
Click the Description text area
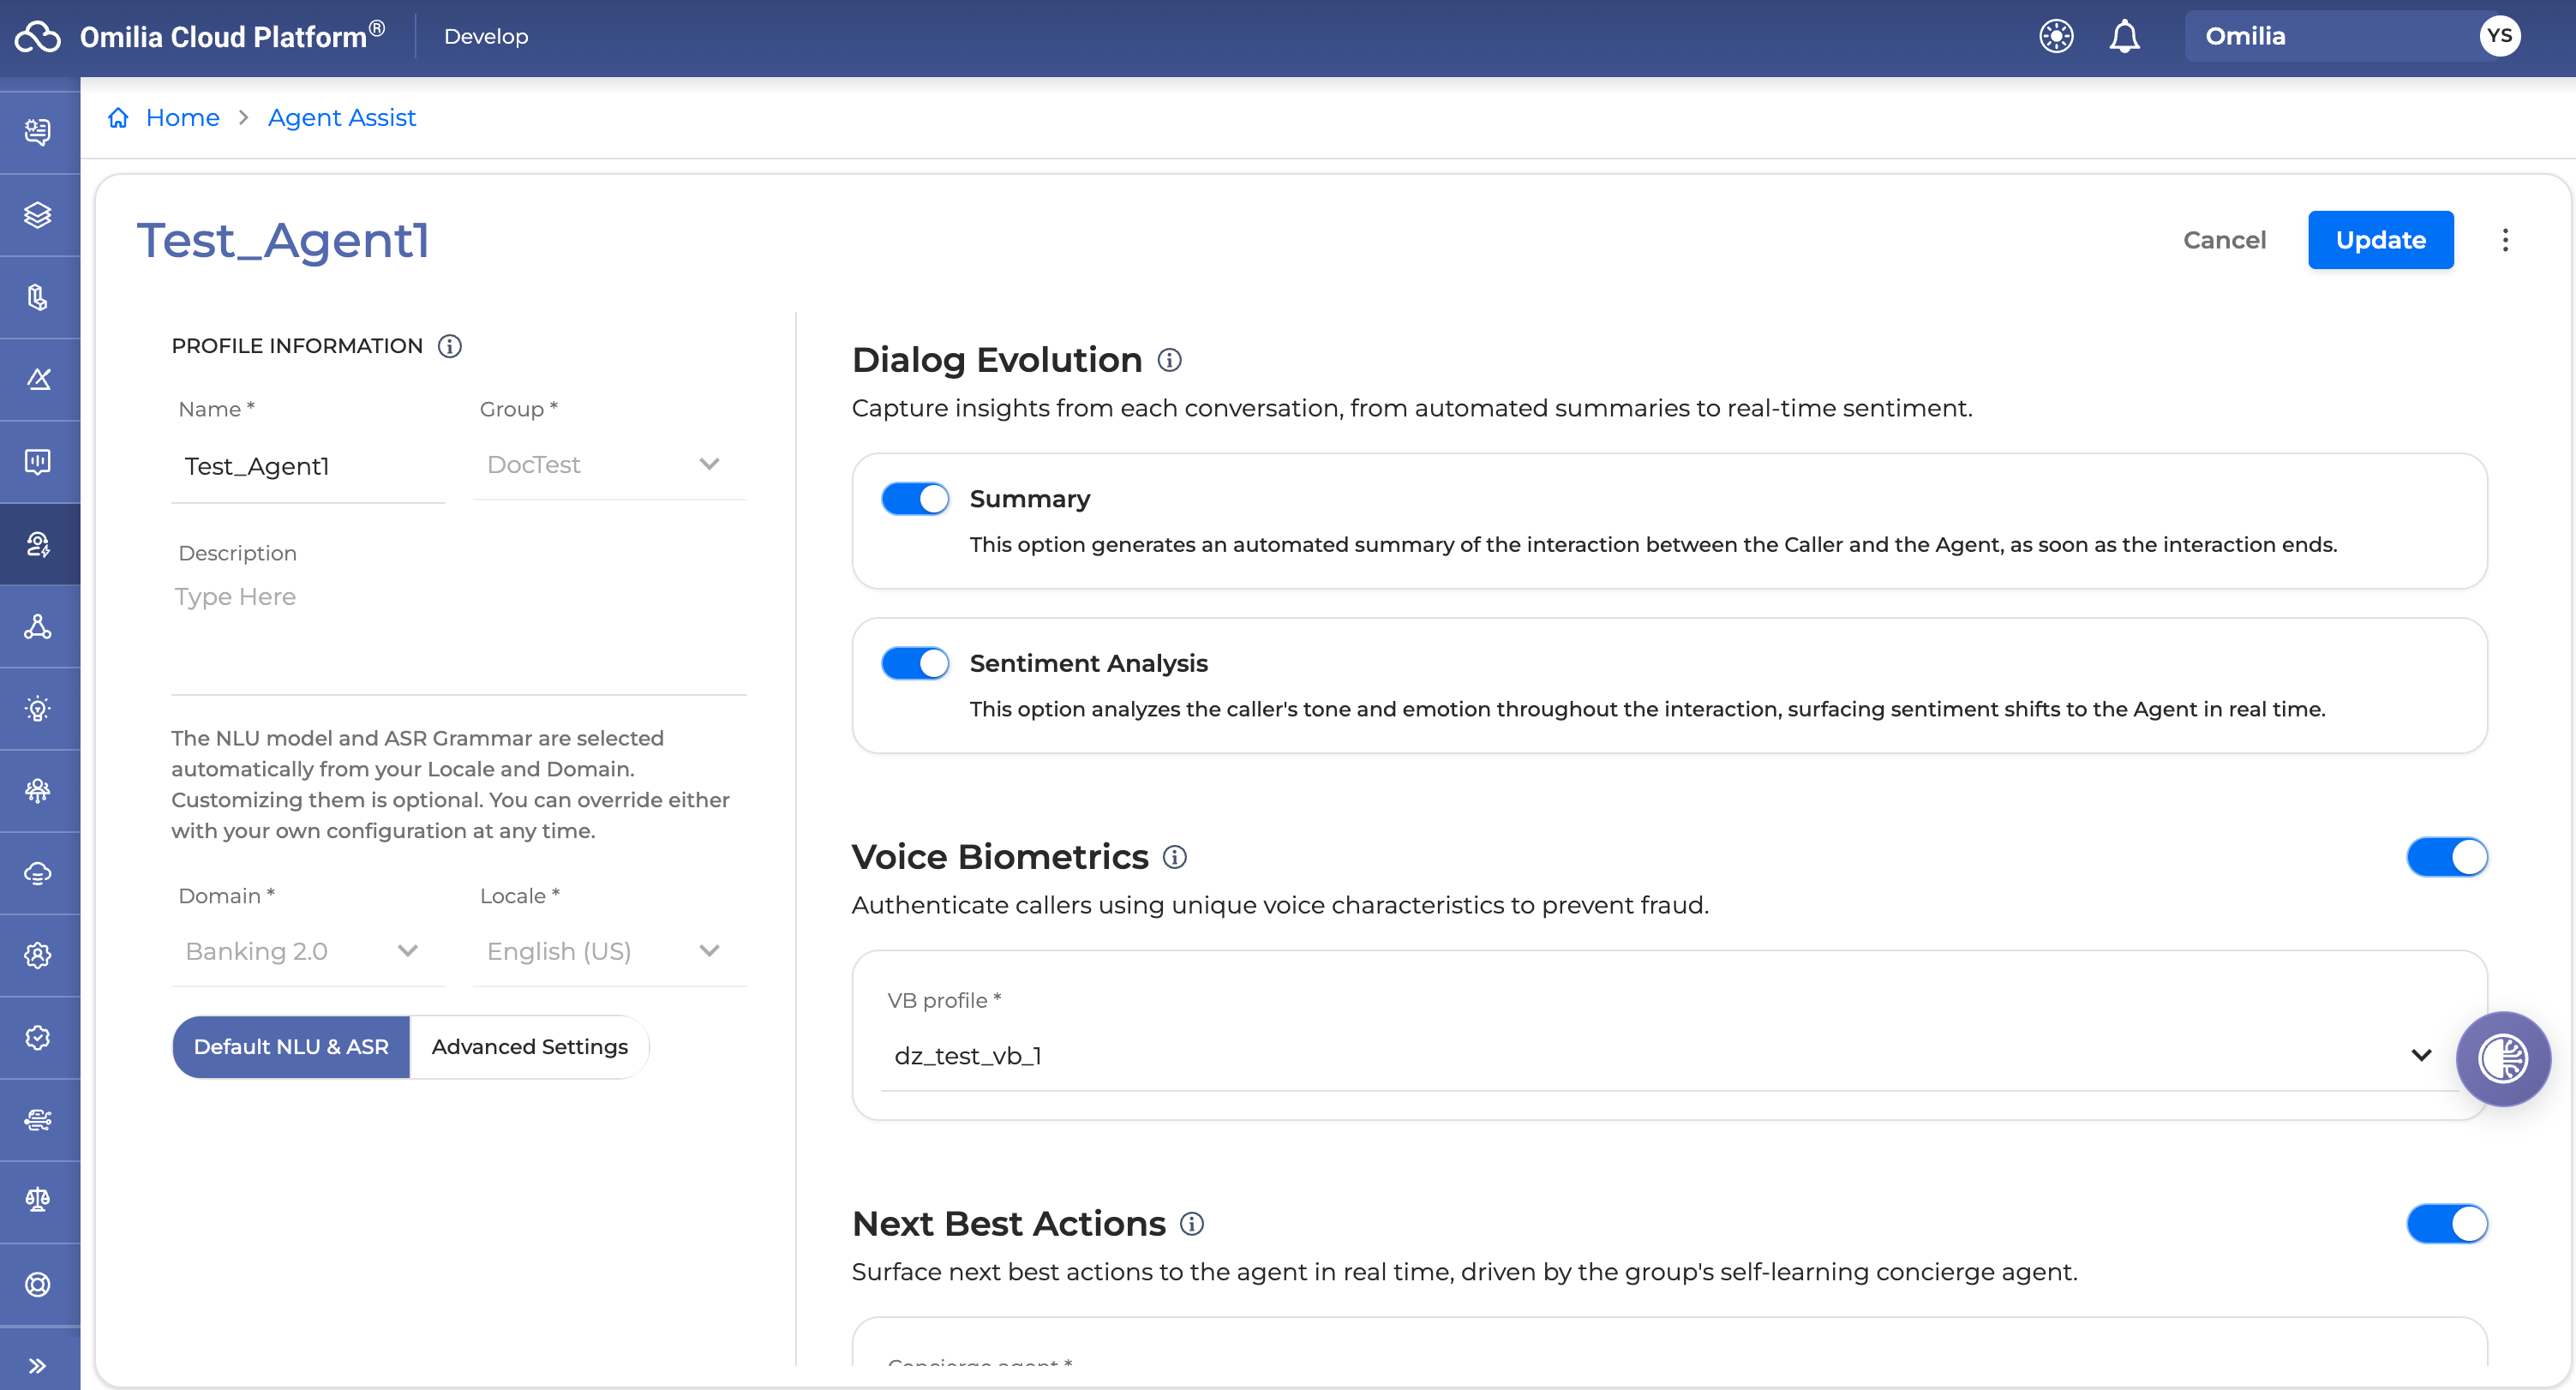tap(459, 635)
